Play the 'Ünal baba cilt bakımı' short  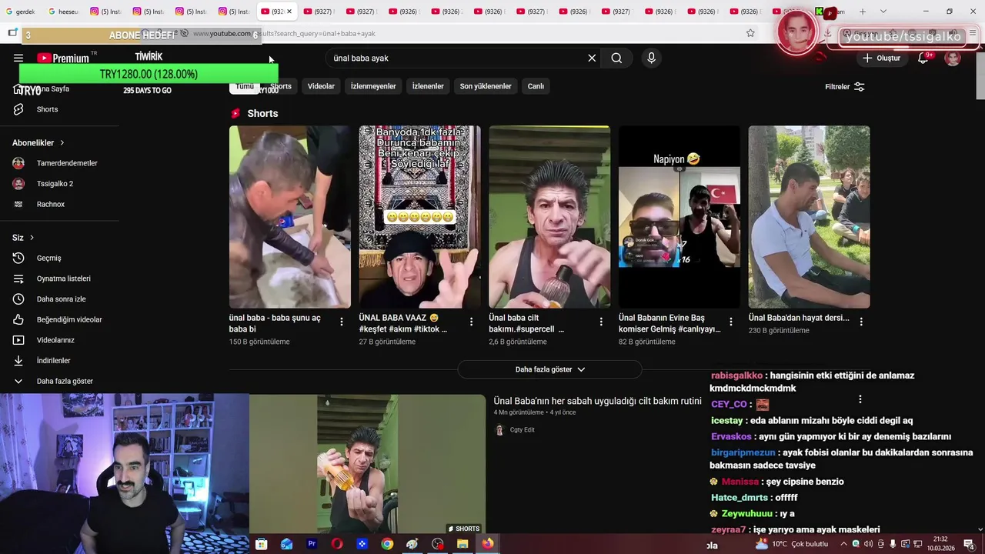[549, 217]
